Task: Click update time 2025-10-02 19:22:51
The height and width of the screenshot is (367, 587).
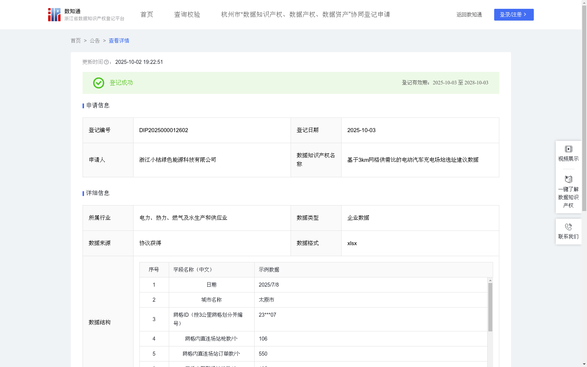Action: click(139, 62)
